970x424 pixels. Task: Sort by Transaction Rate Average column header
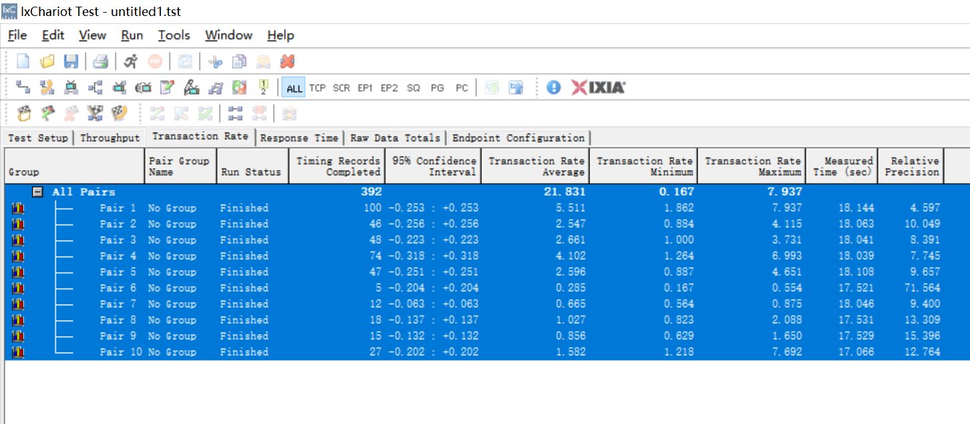point(535,166)
